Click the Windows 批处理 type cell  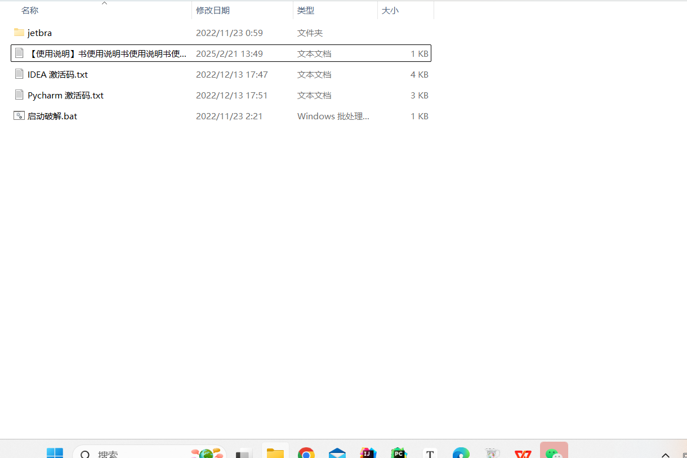pyautogui.click(x=333, y=116)
